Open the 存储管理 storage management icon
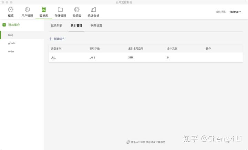Screen dimensions: 248x150 (60, 10)
